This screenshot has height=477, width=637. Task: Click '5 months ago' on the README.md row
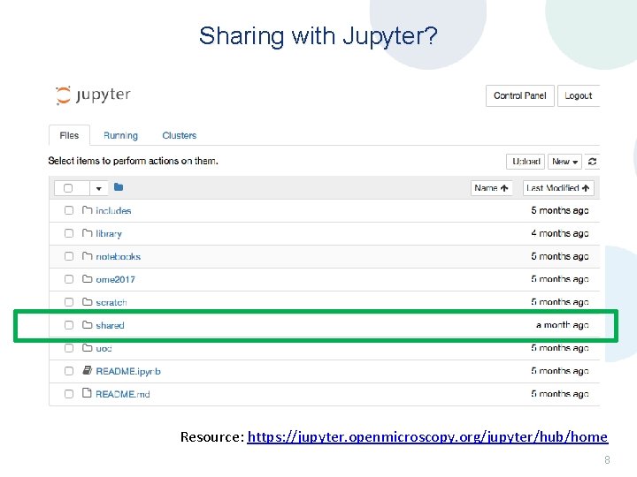(x=560, y=393)
